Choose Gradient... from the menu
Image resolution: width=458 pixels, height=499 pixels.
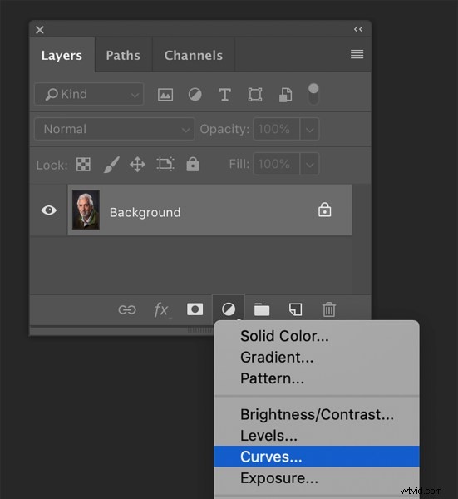point(317,357)
